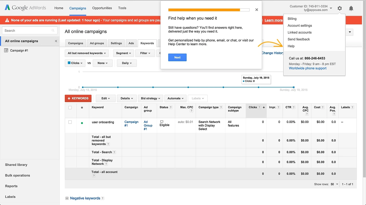This screenshot has width=366, height=205.
Task: Click the Cost column help icon
Action: (323, 108)
